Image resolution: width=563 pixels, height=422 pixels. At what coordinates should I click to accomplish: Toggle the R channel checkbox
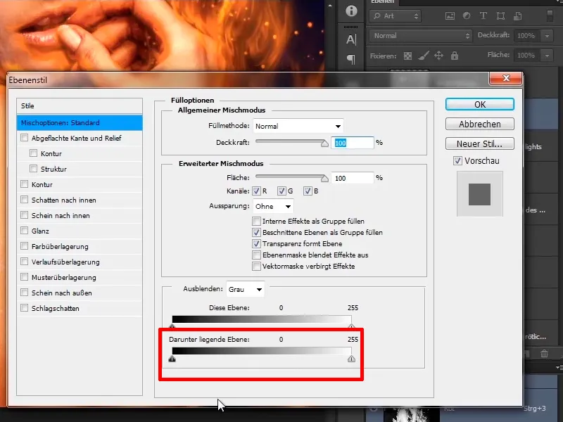[x=256, y=191]
